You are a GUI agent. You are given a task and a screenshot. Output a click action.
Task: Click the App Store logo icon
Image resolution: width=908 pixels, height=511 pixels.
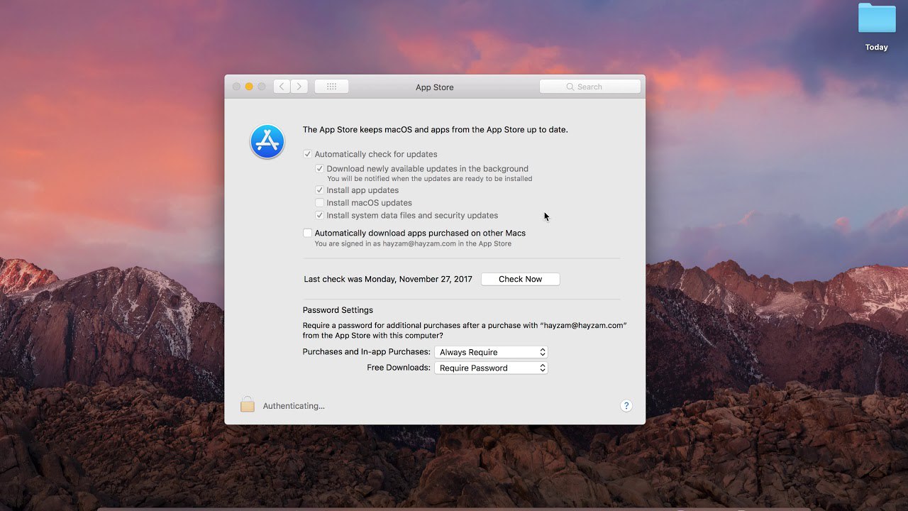pyautogui.click(x=267, y=142)
